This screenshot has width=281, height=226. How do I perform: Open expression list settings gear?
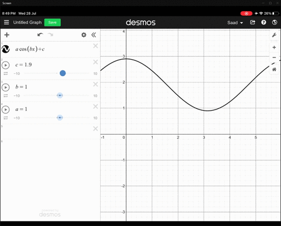click(84, 35)
